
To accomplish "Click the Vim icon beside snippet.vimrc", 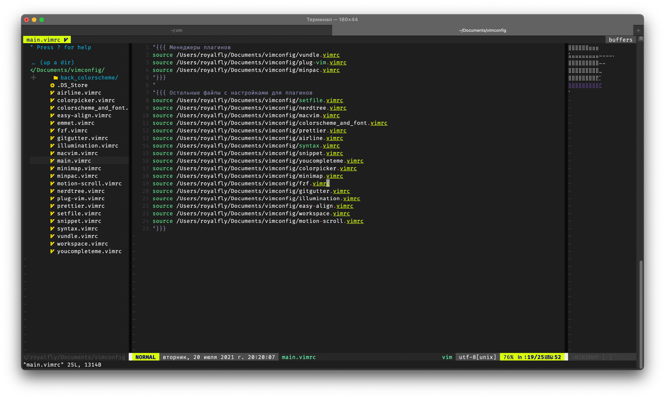I will 52,221.
